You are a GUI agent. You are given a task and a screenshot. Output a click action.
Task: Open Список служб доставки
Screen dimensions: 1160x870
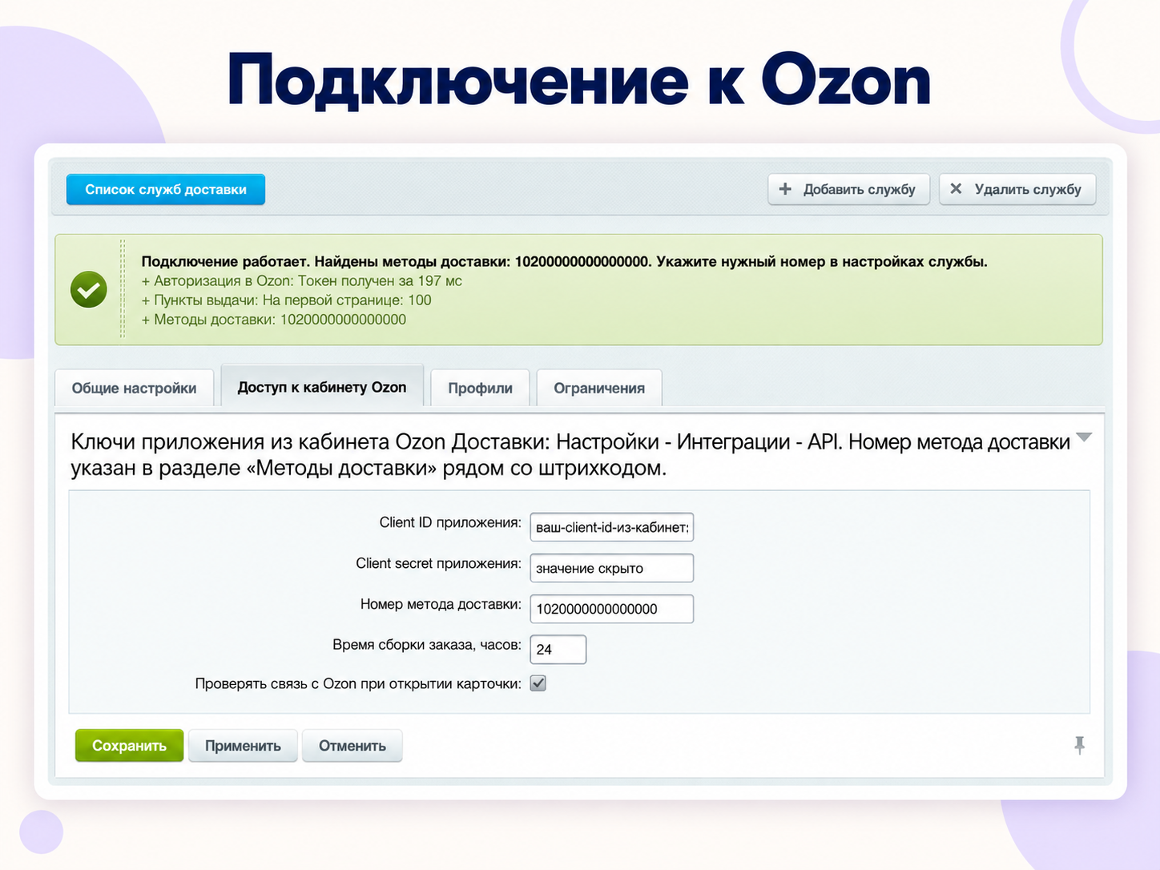coord(166,190)
